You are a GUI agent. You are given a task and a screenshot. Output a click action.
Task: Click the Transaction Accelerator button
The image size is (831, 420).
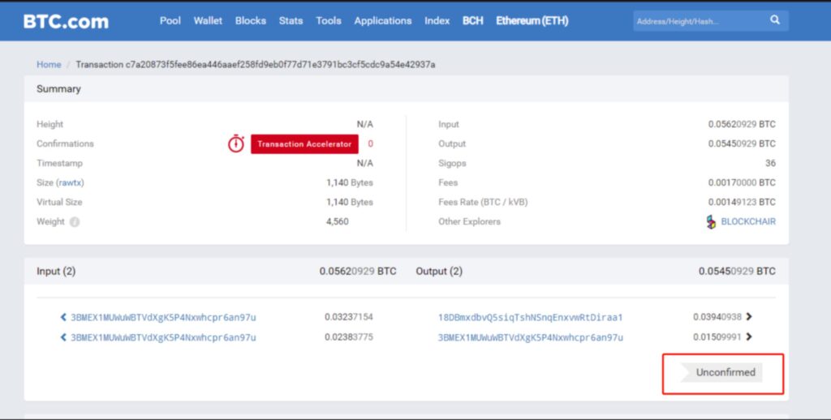point(304,144)
